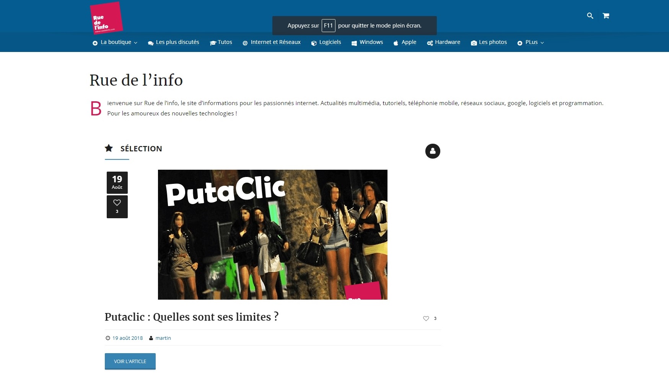
Task: Open the Tutos menu item
Action: tap(225, 42)
